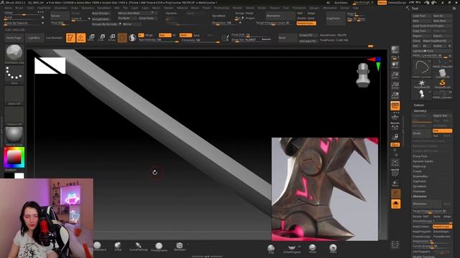Toggle the Floor grid

click(x=395, y=117)
